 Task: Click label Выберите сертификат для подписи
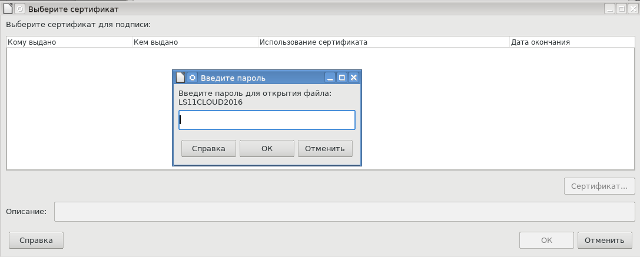click(x=78, y=25)
